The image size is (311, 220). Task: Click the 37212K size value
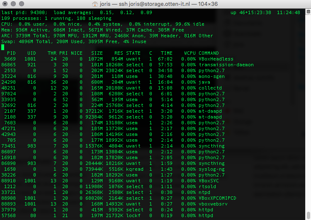(x=94, y=111)
